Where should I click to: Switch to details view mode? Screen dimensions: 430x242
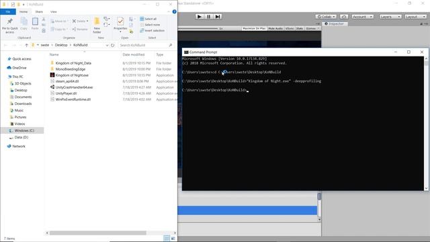pos(167,239)
